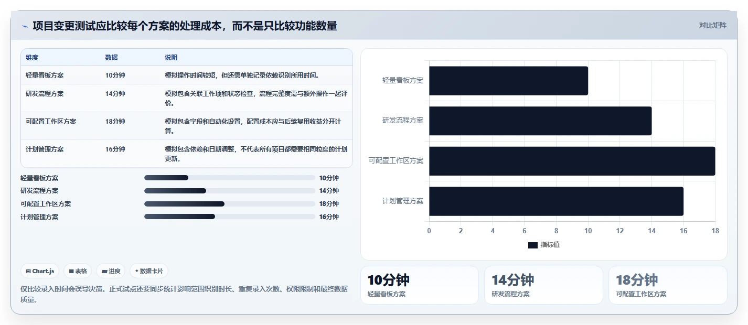Click the 维度 column header

click(x=32, y=58)
